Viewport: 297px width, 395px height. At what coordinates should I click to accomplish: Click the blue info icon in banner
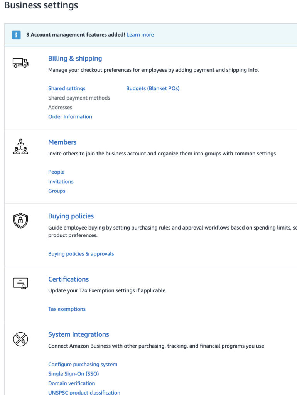pyautogui.click(x=16, y=35)
